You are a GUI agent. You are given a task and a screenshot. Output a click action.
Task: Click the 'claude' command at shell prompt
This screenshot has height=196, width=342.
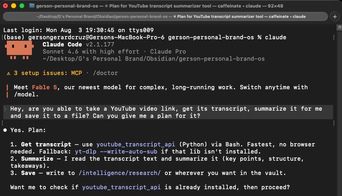click(275, 37)
